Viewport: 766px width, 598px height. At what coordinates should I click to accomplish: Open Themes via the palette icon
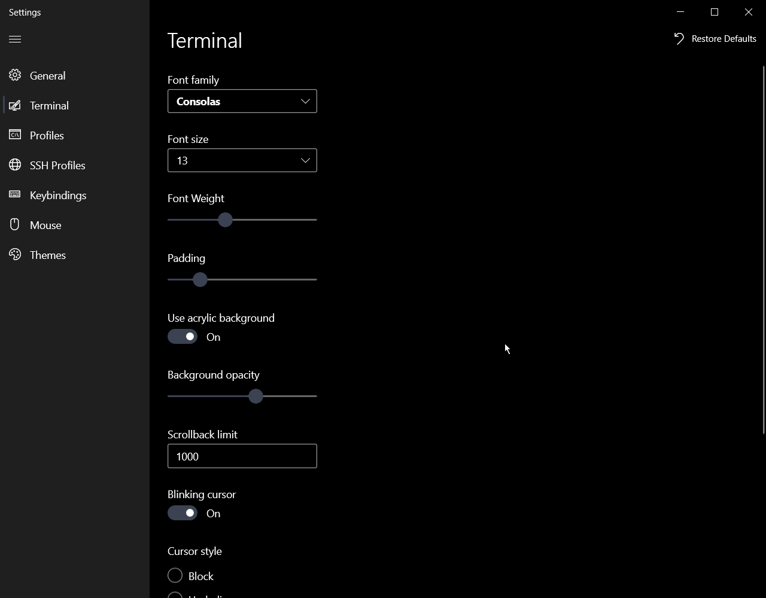click(14, 255)
